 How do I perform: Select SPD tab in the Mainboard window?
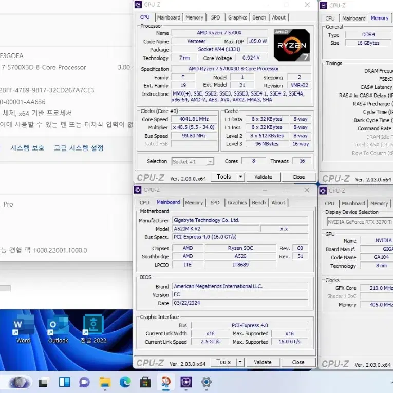(215, 202)
